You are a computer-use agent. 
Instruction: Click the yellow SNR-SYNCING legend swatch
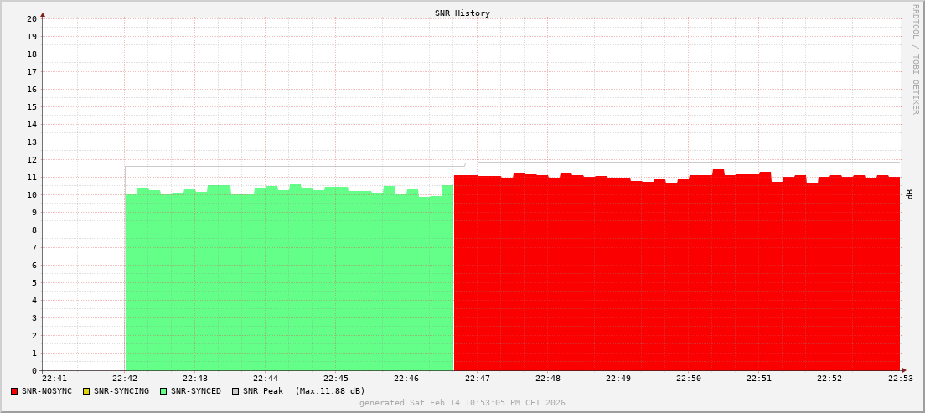point(85,391)
